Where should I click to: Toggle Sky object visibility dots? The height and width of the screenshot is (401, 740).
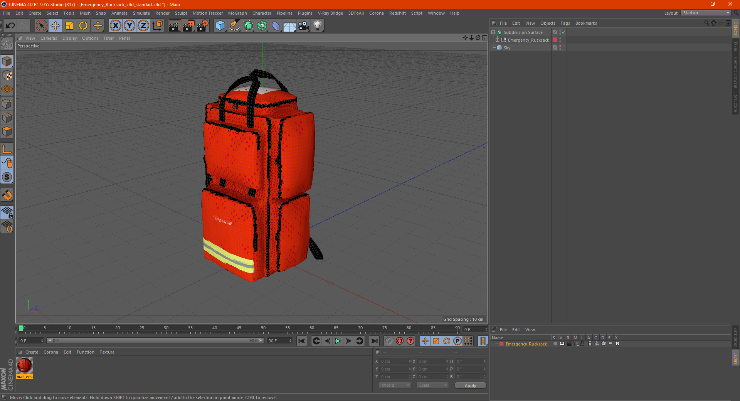click(560, 48)
